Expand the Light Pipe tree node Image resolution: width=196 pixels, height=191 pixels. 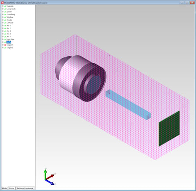coord(3,39)
